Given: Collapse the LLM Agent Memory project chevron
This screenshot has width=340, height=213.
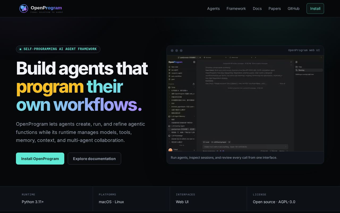Looking at the screenshot, I should 194,116.
